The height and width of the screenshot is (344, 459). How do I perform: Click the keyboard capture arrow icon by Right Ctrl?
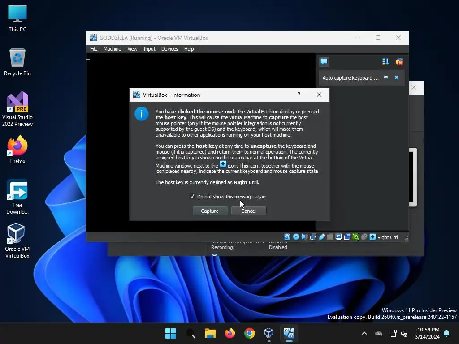click(x=372, y=237)
